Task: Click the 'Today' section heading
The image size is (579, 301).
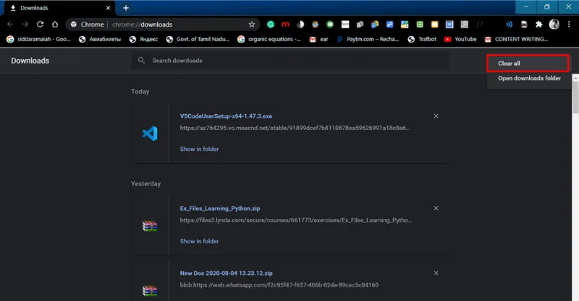Action: tap(140, 92)
